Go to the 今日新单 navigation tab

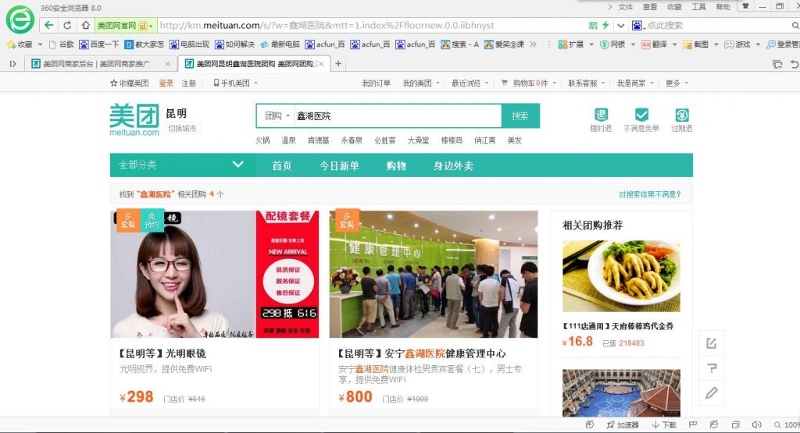(339, 165)
